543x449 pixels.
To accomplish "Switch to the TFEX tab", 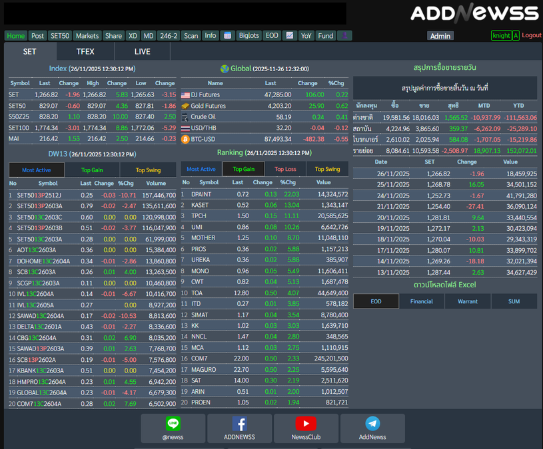I will [x=85, y=51].
